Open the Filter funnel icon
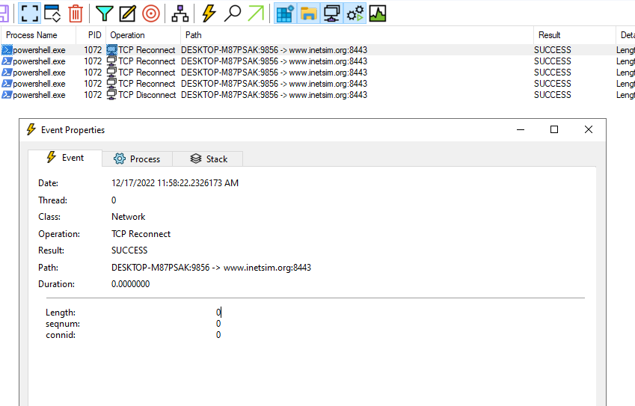Image resolution: width=635 pixels, height=406 pixels. tap(105, 13)
